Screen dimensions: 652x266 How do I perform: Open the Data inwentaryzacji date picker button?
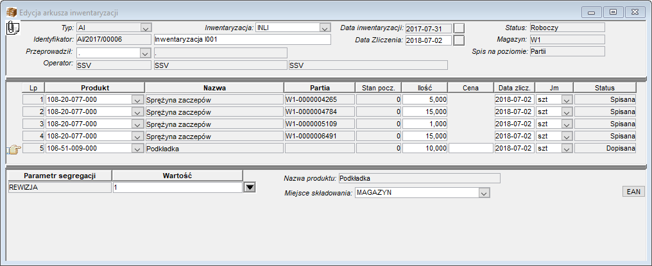(x=459, y=28)
